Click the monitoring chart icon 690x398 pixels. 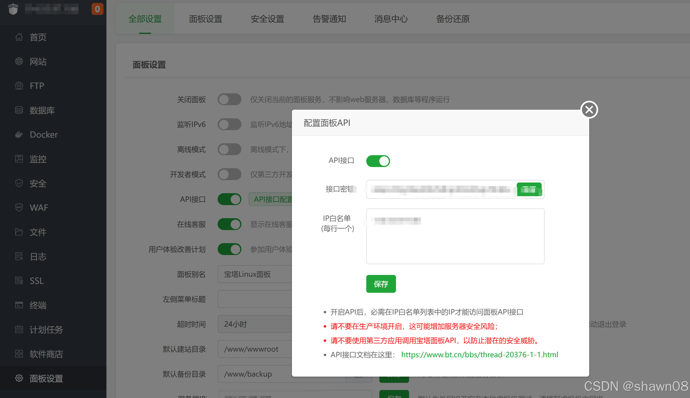[19, 159]
